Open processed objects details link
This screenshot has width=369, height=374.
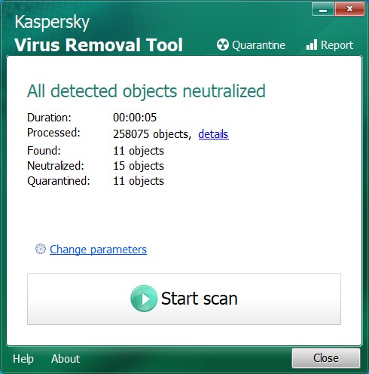click(213, 134)
